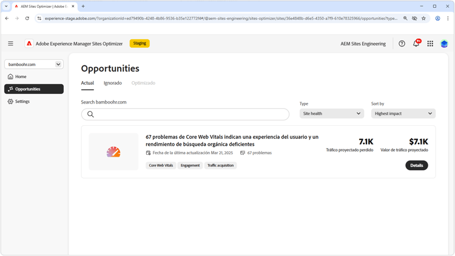The height and width of the screenshot is (256, 455).
Task: Click the browser zoom magnifier icon
Action: (x=405, y=18)
